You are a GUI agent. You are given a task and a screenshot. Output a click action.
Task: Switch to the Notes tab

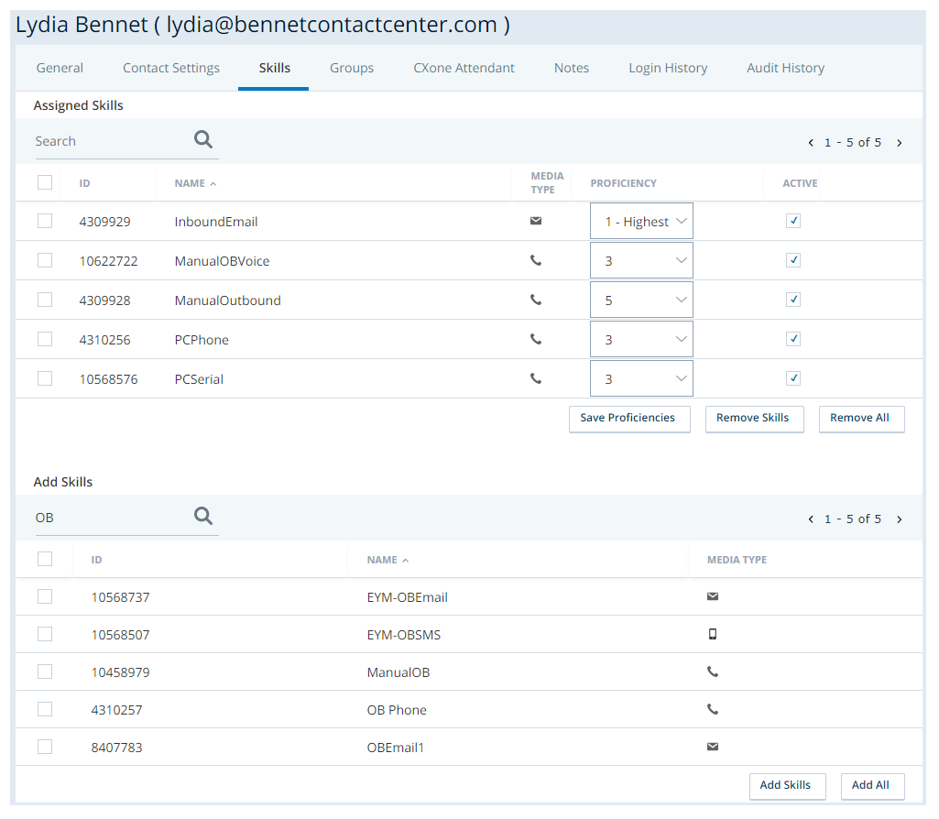(572, 68)
